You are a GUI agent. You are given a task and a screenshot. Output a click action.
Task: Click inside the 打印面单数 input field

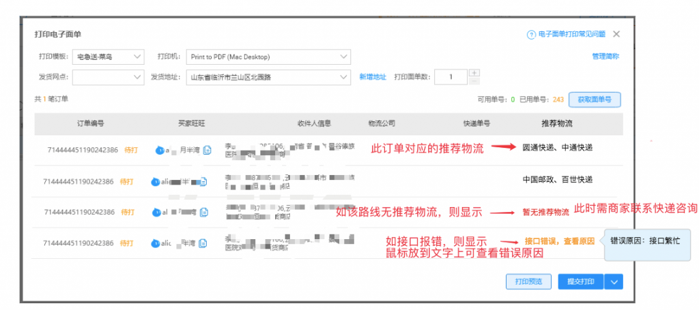[451, 77]
